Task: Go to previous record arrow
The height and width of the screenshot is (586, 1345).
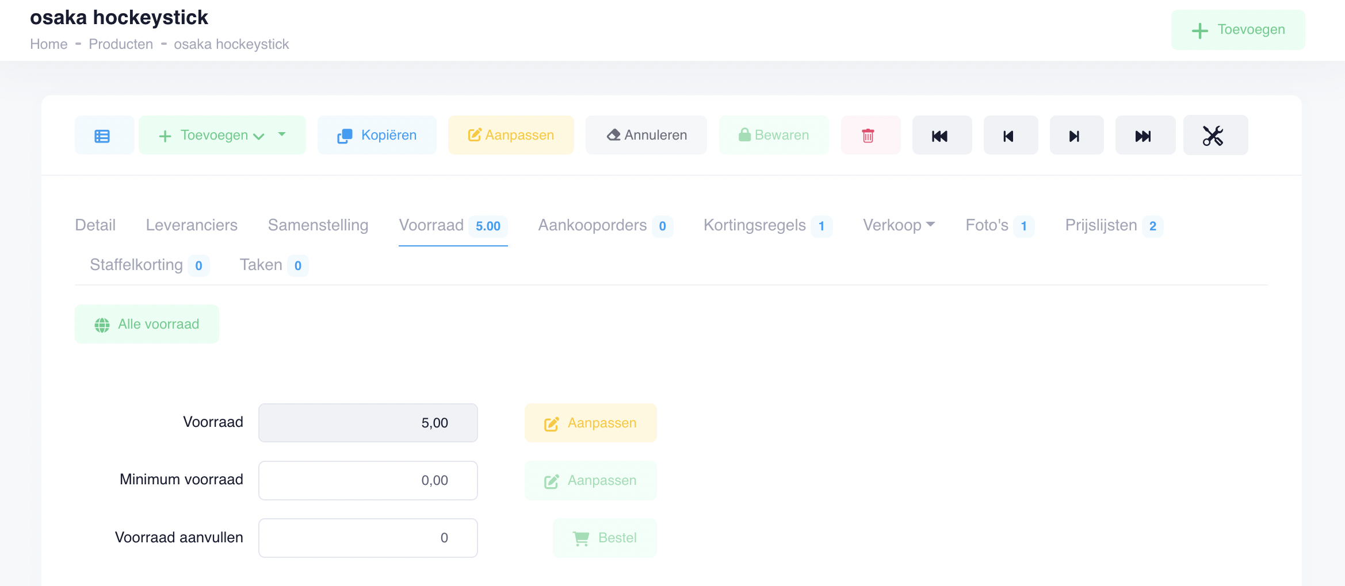Action: [1010, 136]
